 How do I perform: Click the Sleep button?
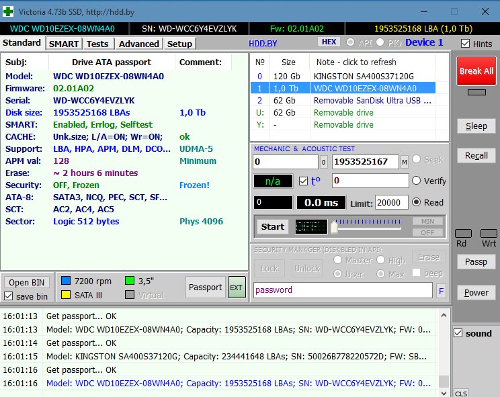click(x=476, y=126)
